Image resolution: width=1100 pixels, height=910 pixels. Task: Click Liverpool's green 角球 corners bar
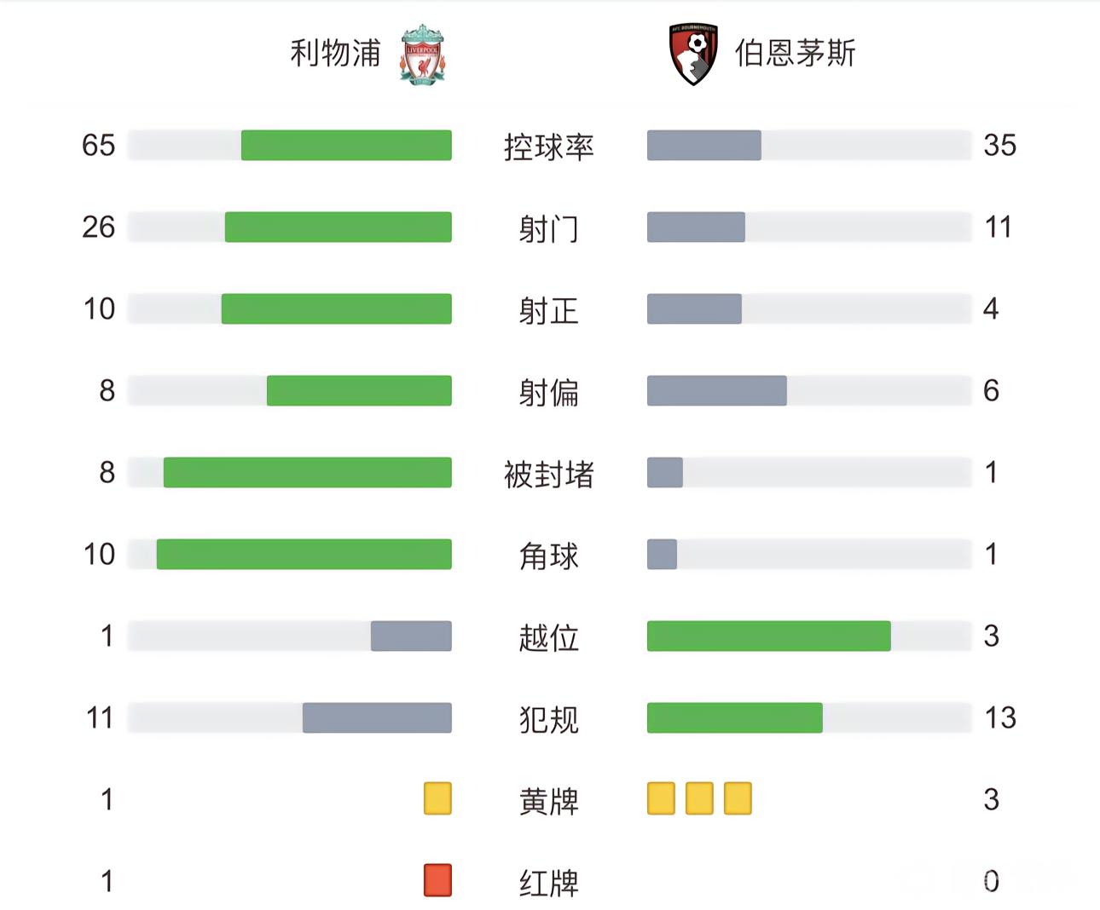304,555
